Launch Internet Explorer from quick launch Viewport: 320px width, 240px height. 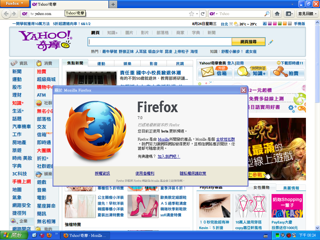point(34,235)
